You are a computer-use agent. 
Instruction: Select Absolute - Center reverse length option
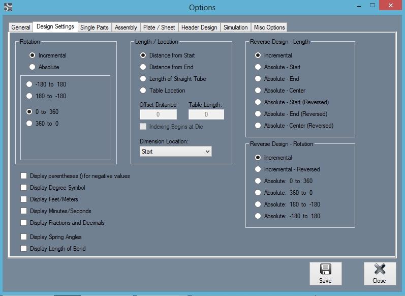[258, 91]
